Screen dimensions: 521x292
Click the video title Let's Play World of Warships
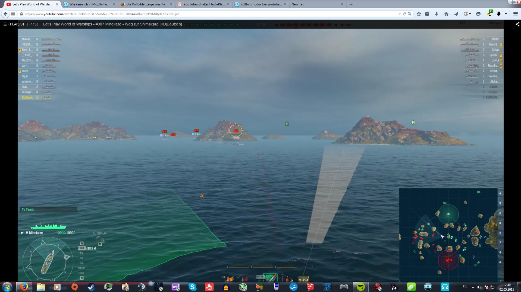click(112, 24)
